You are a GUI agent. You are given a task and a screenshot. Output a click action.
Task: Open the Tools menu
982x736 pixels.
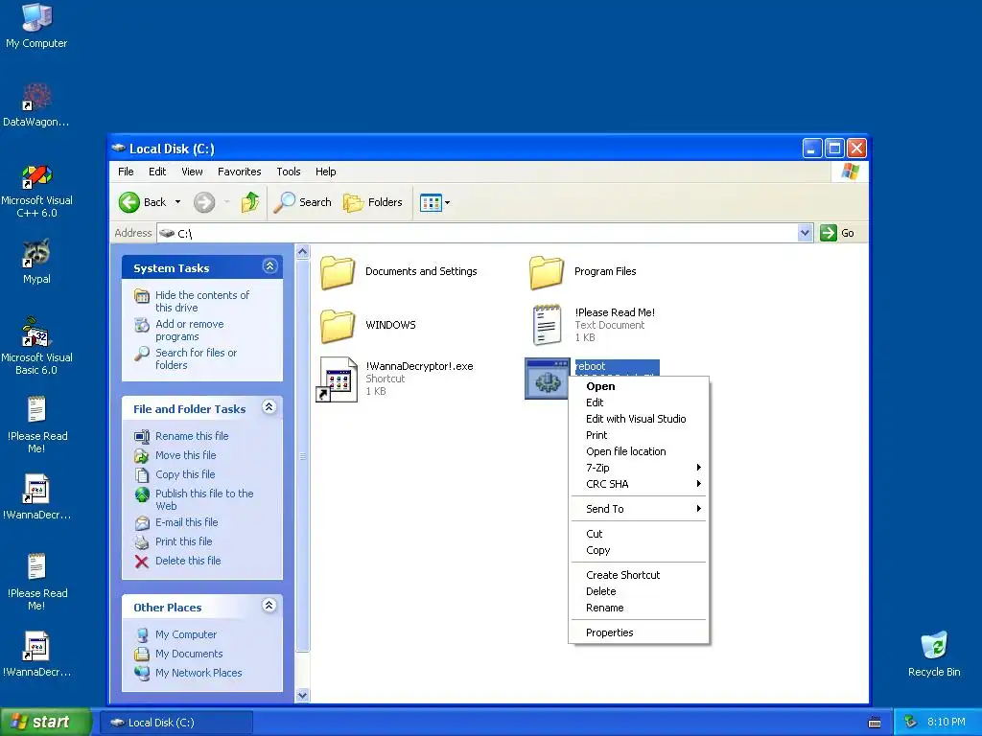[289, 172]
